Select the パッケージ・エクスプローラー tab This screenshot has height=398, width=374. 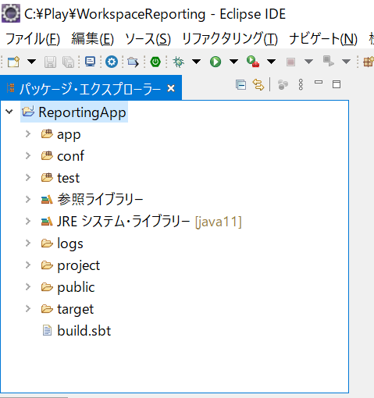(91, 88)
